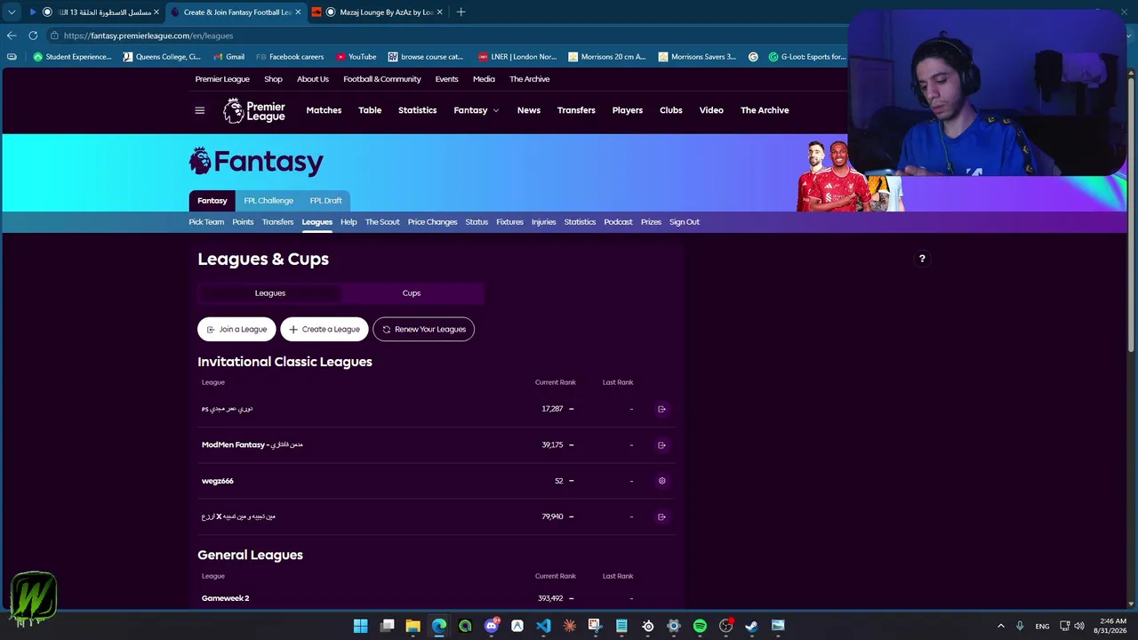
Task: Open the Statistics link in main navigation
Action: pos(417,110)
